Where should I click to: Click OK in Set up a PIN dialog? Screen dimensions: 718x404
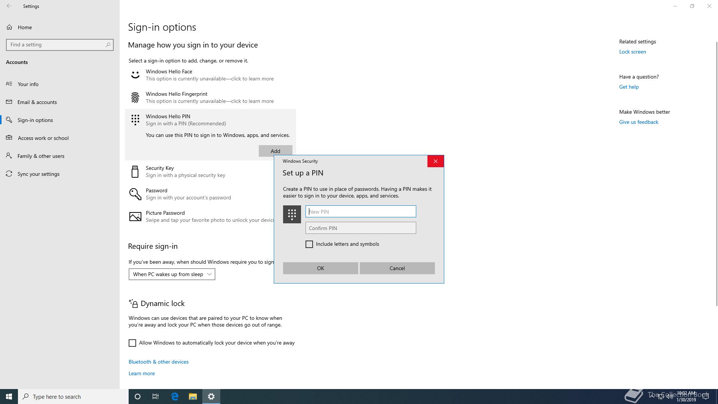[x=320, y=268]
